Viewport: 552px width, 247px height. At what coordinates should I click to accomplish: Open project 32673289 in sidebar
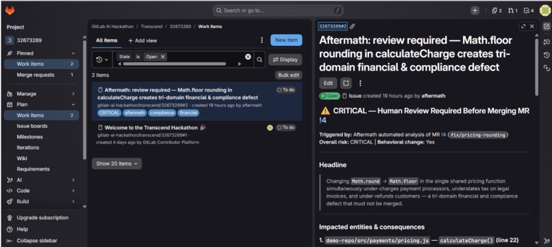coord(42,40)
